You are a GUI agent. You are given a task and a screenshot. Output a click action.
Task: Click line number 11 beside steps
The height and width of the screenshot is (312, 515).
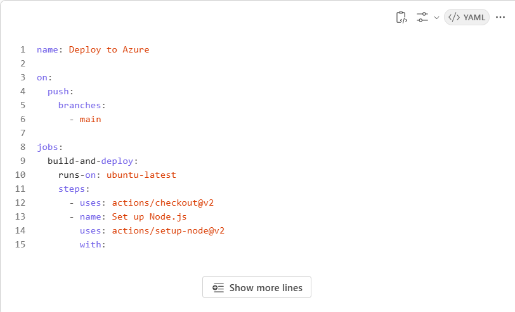tap(20, 189)
